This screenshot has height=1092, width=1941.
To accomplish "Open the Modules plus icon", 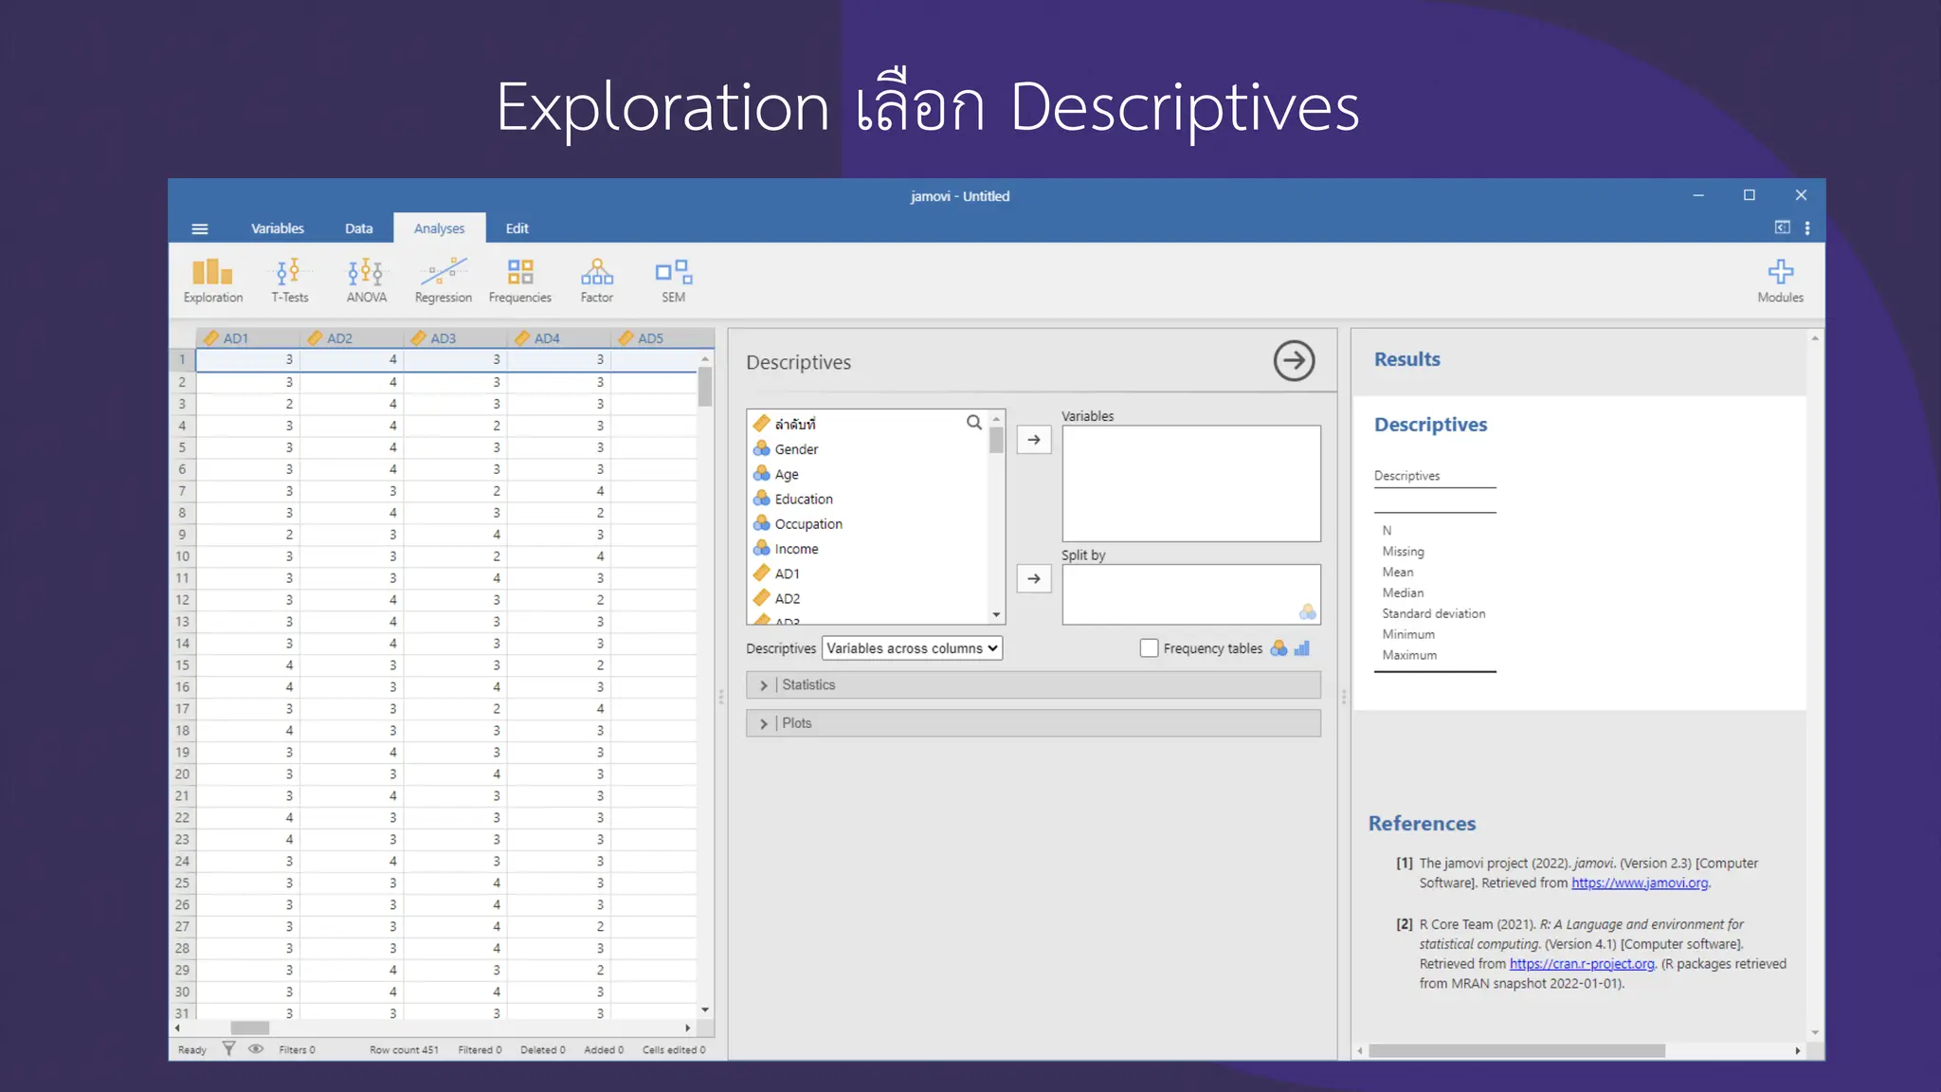I will 1780,280.
